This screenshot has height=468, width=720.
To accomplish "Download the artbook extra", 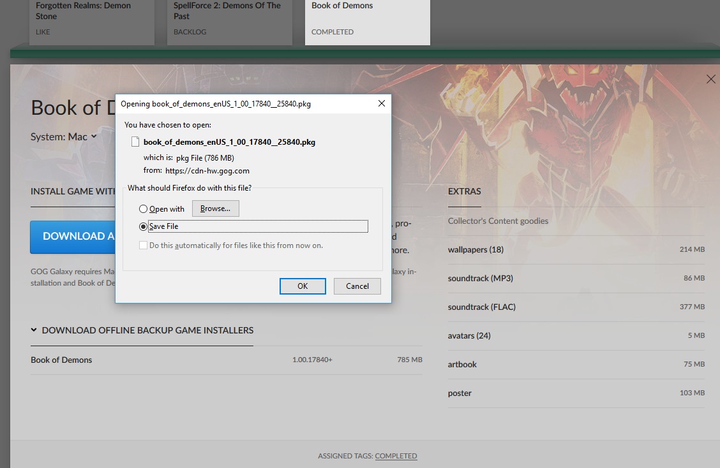I will tap(576, 365).
